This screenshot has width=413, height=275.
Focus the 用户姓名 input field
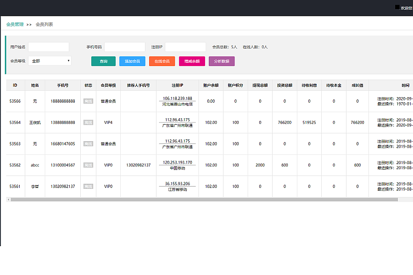(x=49, y=47)
